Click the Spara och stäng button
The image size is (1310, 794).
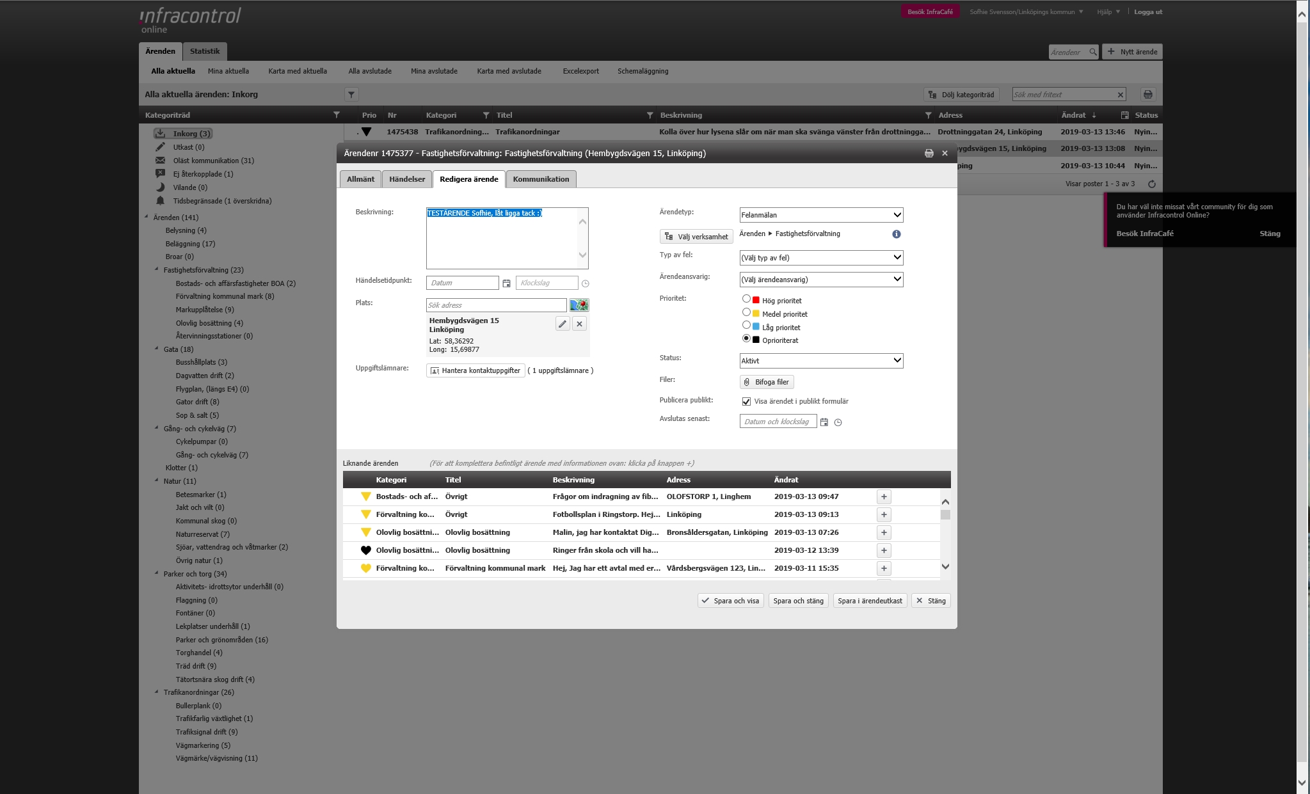tap(798, 601)
